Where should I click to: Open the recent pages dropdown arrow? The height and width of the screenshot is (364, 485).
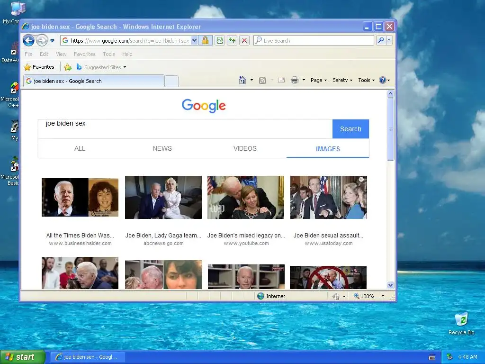52,41
